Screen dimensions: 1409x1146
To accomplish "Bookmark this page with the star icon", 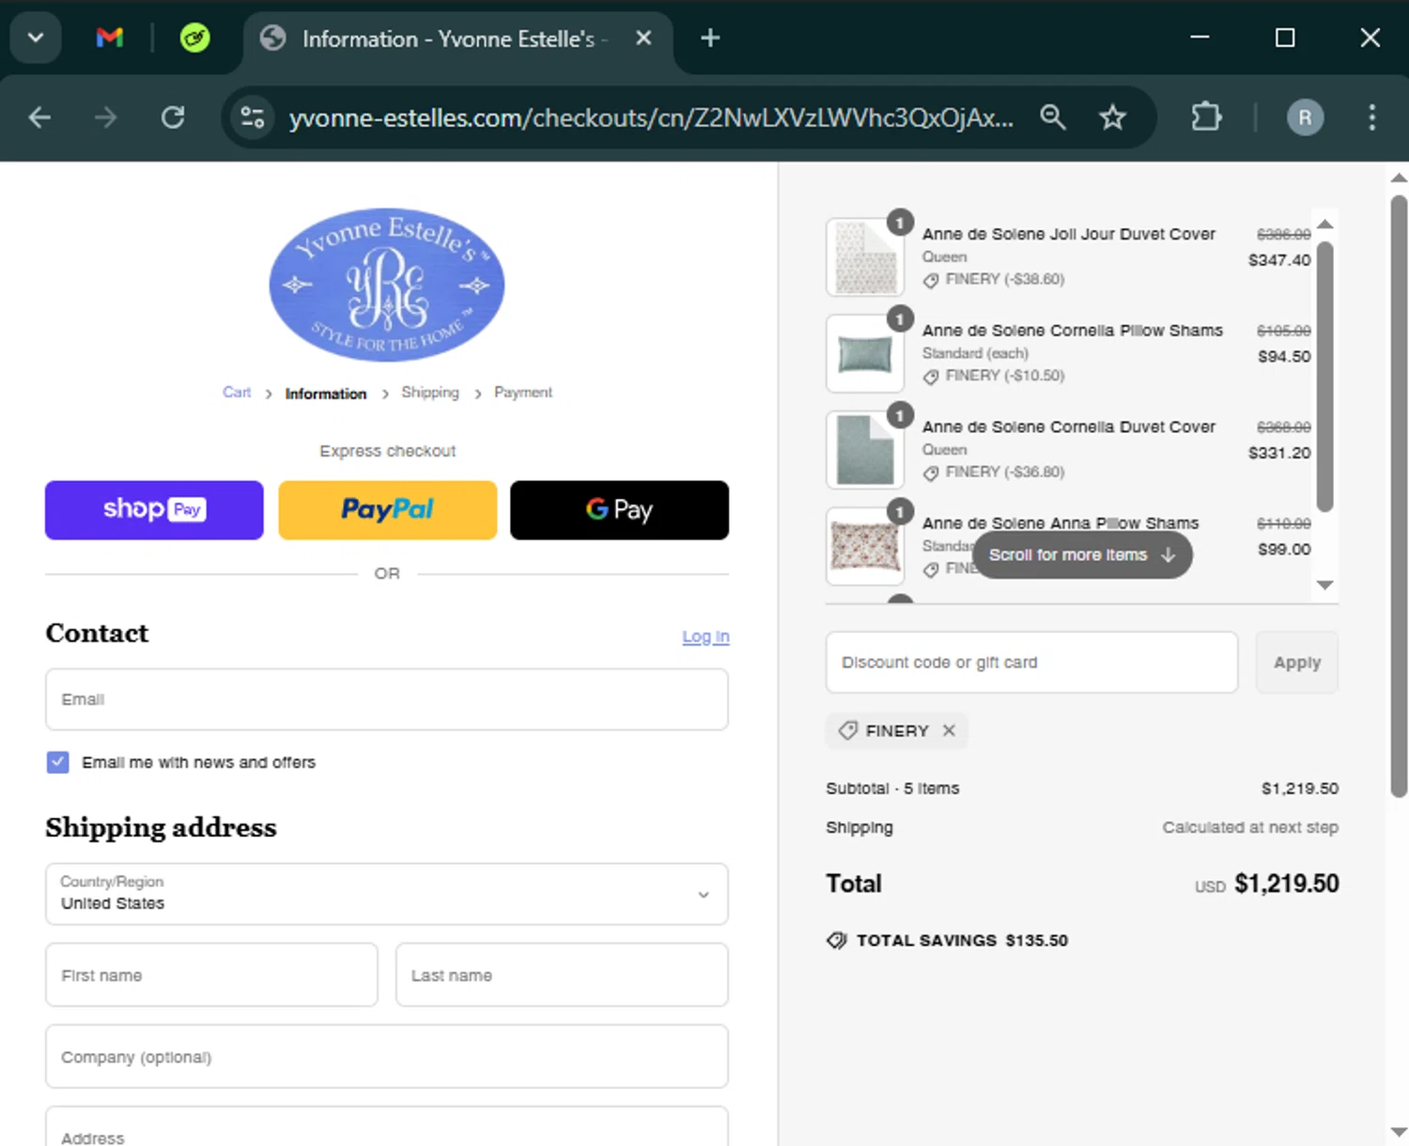I will click(1112, 117).
